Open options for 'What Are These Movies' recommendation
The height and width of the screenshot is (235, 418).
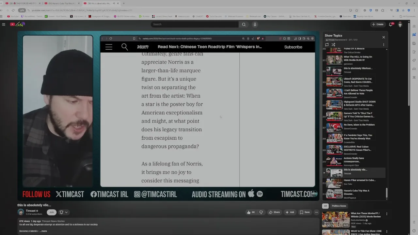click(x=387, y=214)
